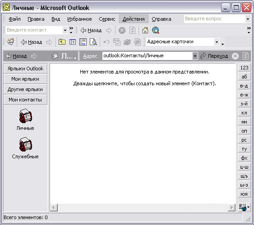Click the new contact icon at toolbar start
This screenshot has width=254, height=225.
tap(10, 42)
